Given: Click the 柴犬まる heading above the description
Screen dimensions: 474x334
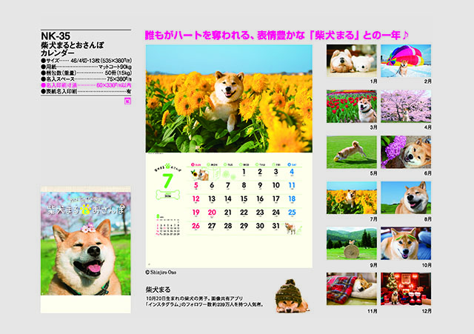Looking at the screenshot, I should click(x=158, y=290).
